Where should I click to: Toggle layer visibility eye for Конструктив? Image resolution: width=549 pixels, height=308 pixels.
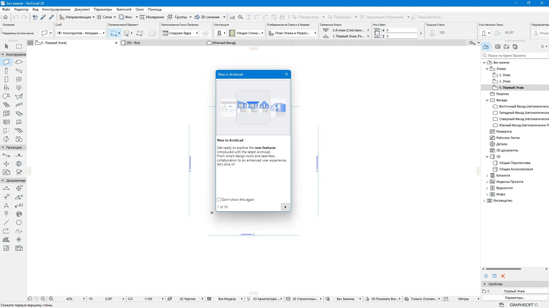click(59, 33)
